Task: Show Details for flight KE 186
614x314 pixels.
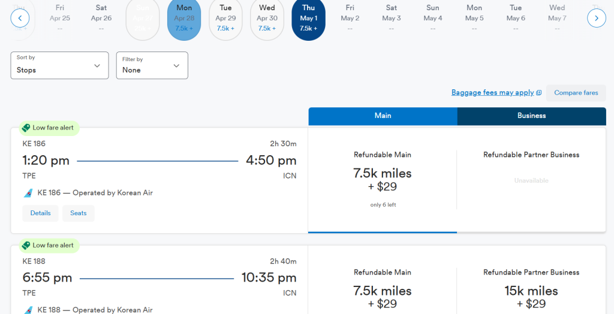Action: coord(40,213)
